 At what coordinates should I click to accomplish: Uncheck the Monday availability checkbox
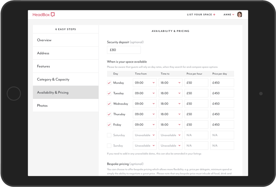click(x=109, y=83)
